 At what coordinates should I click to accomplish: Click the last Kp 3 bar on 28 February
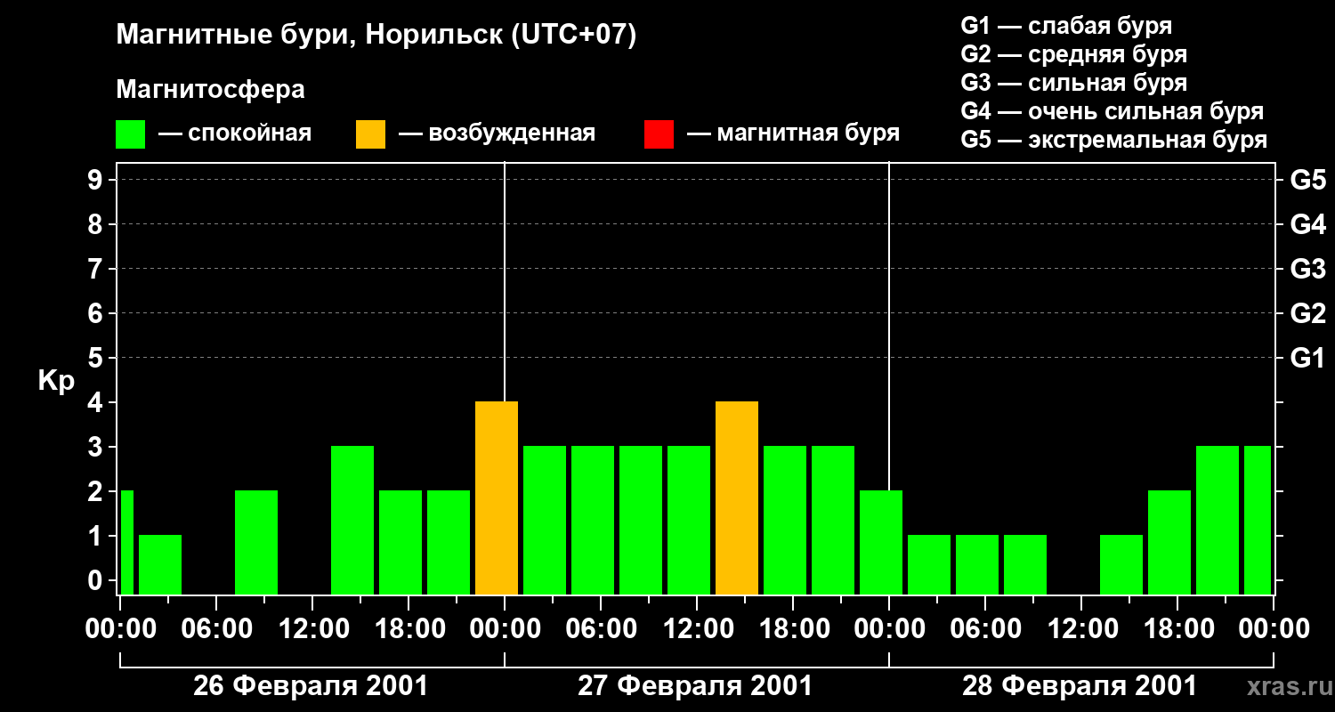tap(1258, 521)
